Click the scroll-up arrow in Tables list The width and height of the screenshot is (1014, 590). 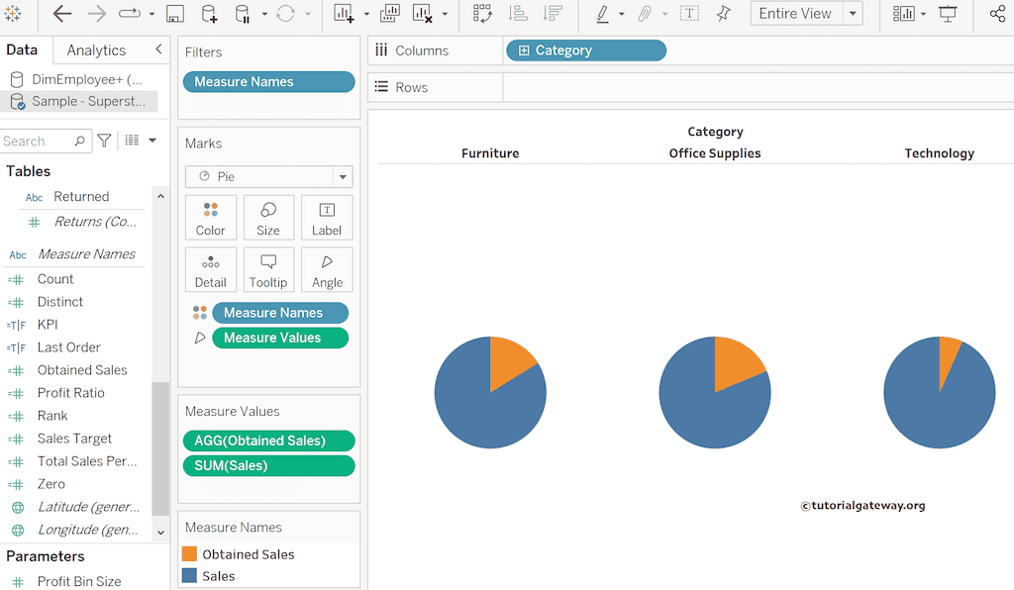pyautogui.click(x=160, y=196)
